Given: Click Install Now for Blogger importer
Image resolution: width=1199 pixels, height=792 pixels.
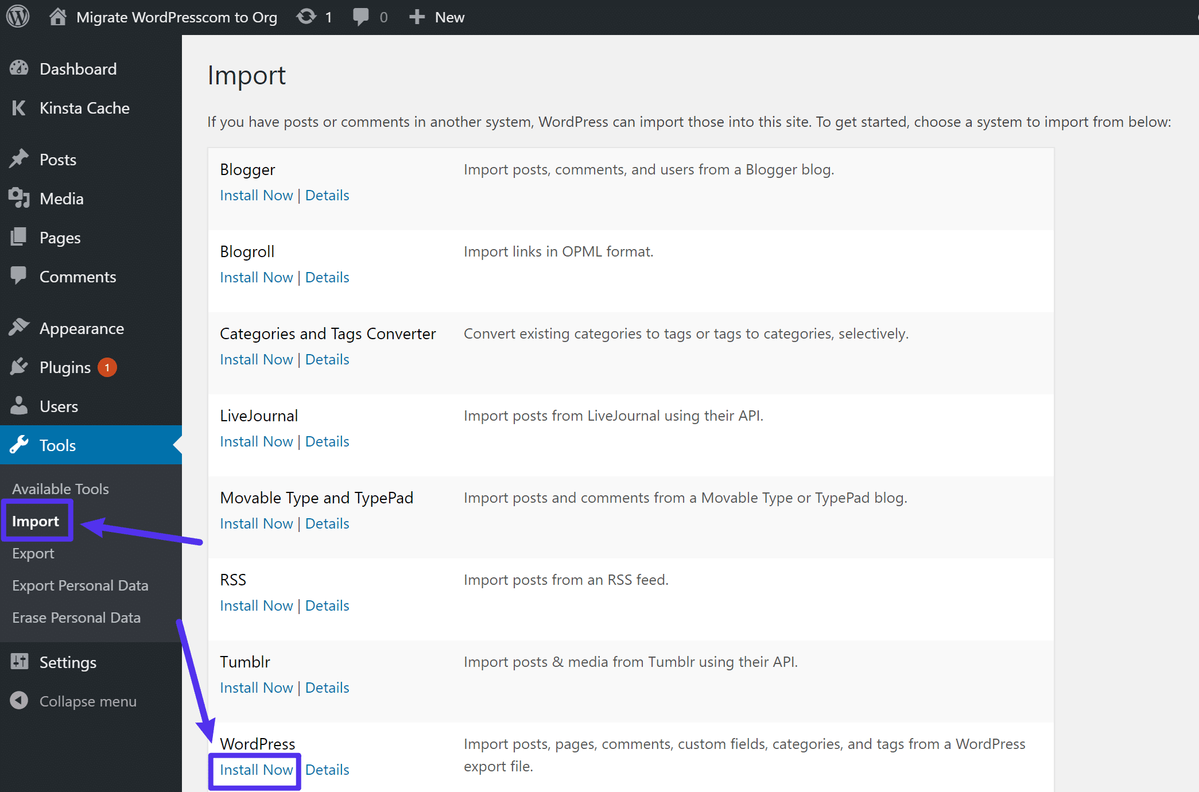Looking at the screenshot, I should 256,195.
